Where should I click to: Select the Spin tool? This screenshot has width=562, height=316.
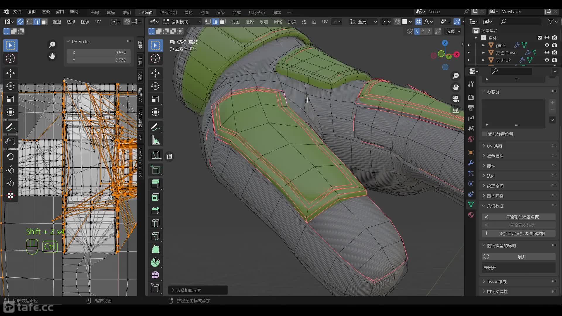[155, 262]
